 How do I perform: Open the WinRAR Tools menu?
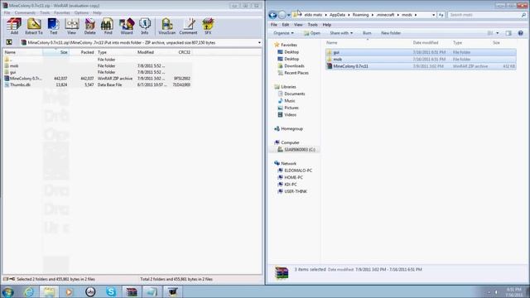[45, 13]
